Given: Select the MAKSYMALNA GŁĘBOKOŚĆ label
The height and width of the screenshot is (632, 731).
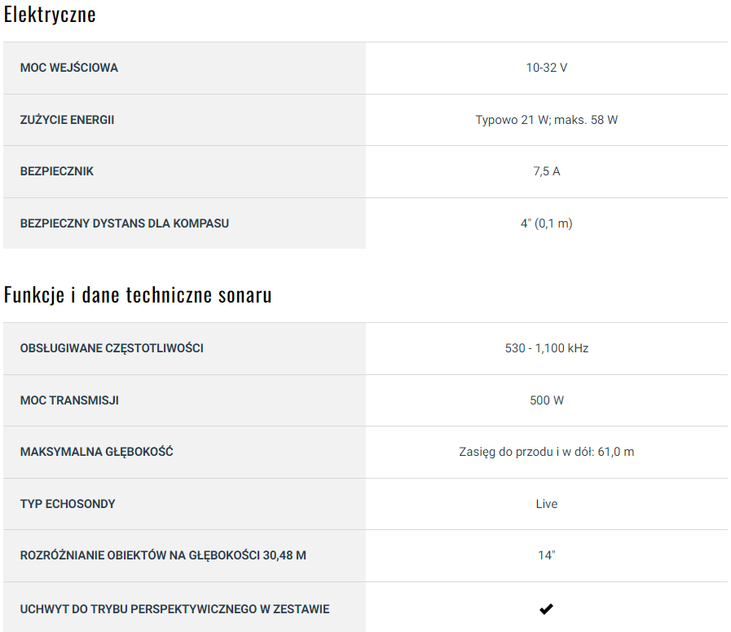Looking at the screenshot, I should (x=96, y=452).
